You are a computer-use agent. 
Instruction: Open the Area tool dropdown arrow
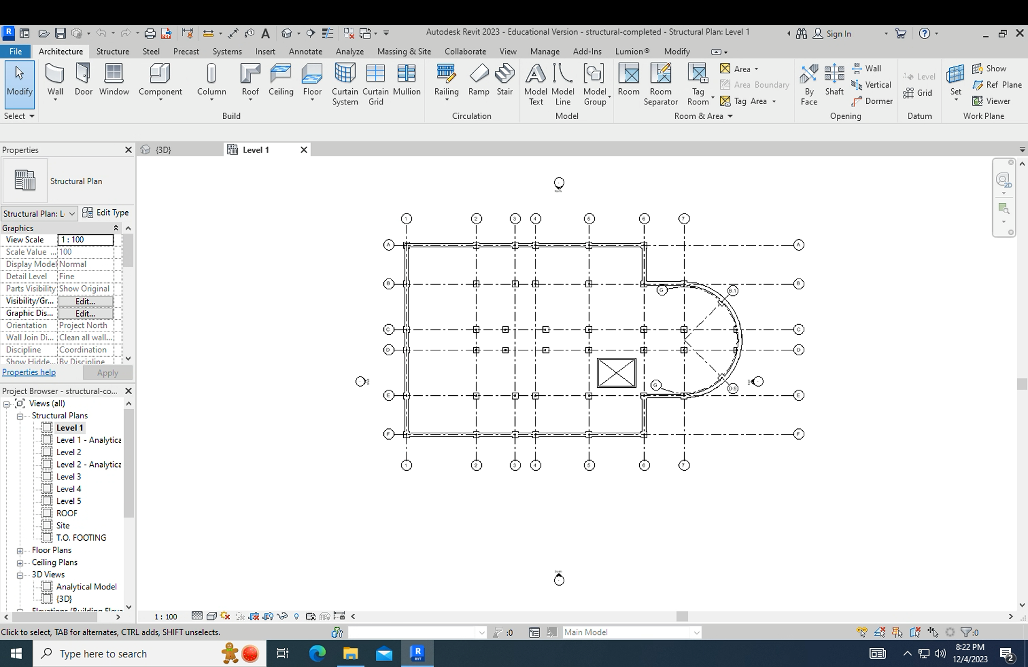757,69
